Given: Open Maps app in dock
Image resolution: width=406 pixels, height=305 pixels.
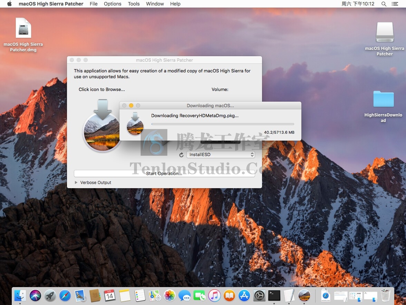Looking at the screenshot, I should click(155, 295).
